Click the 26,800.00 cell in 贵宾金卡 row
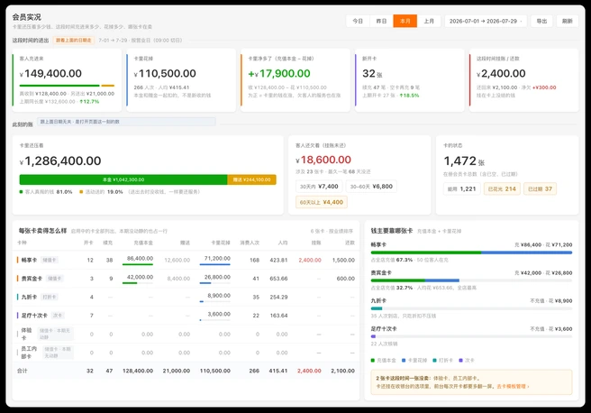Image resolution: width=591 pixels, height=413 pixels. [x=217, y=277]
